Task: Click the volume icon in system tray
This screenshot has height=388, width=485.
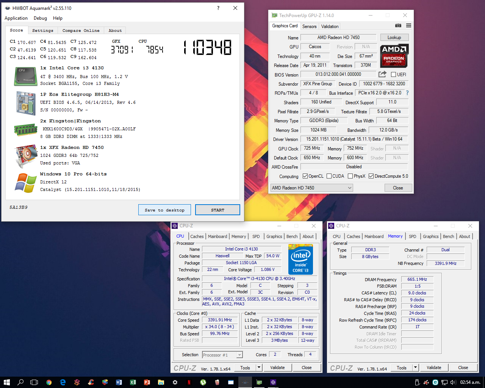Action: [453, 382]
